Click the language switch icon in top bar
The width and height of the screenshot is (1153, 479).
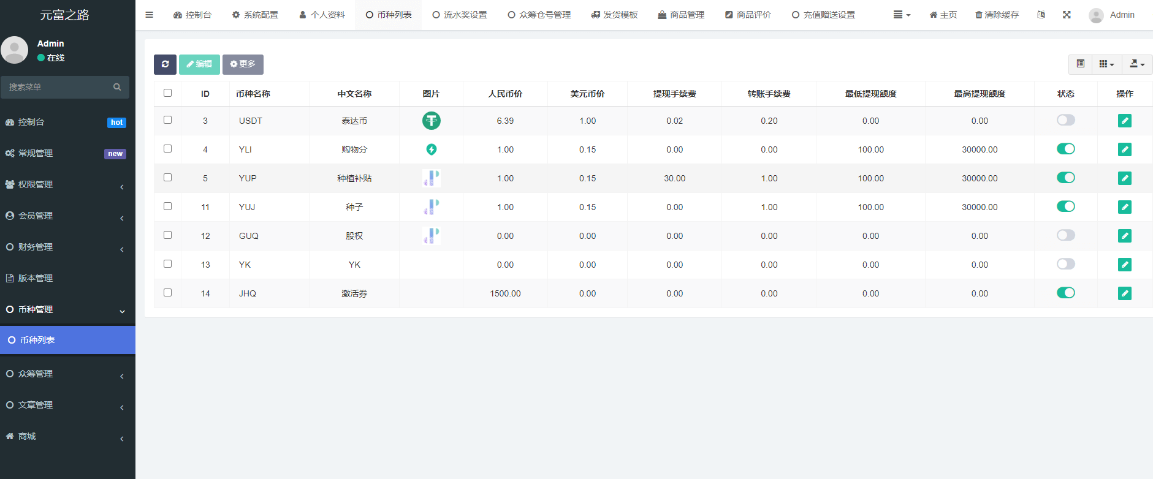click(1041, 15)
